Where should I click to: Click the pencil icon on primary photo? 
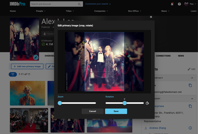[x=36, y=57]
